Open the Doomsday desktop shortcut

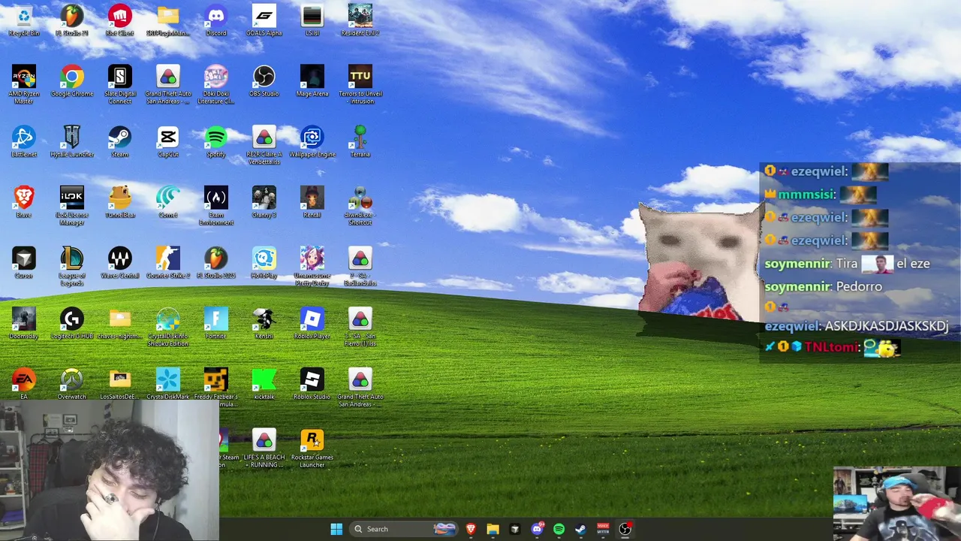click(23, 324)
